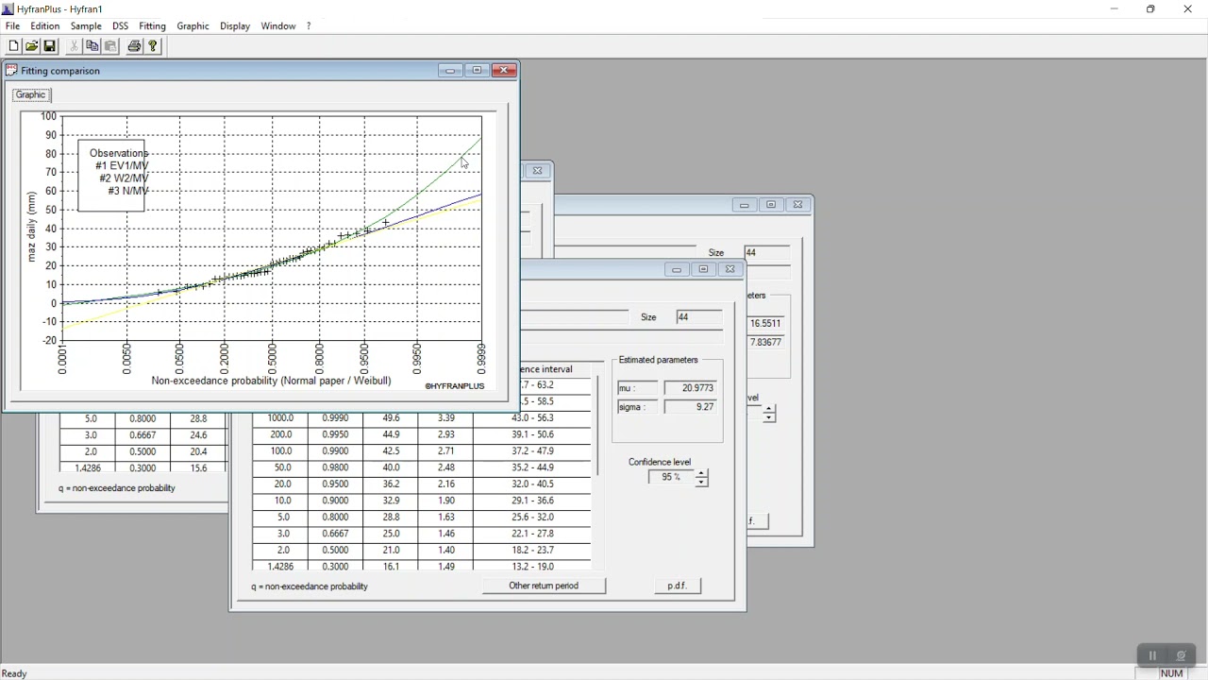Create a new project with the toolbar New icon
The height and width of the screenshot is (680, 1208).
tap(13, 46)
